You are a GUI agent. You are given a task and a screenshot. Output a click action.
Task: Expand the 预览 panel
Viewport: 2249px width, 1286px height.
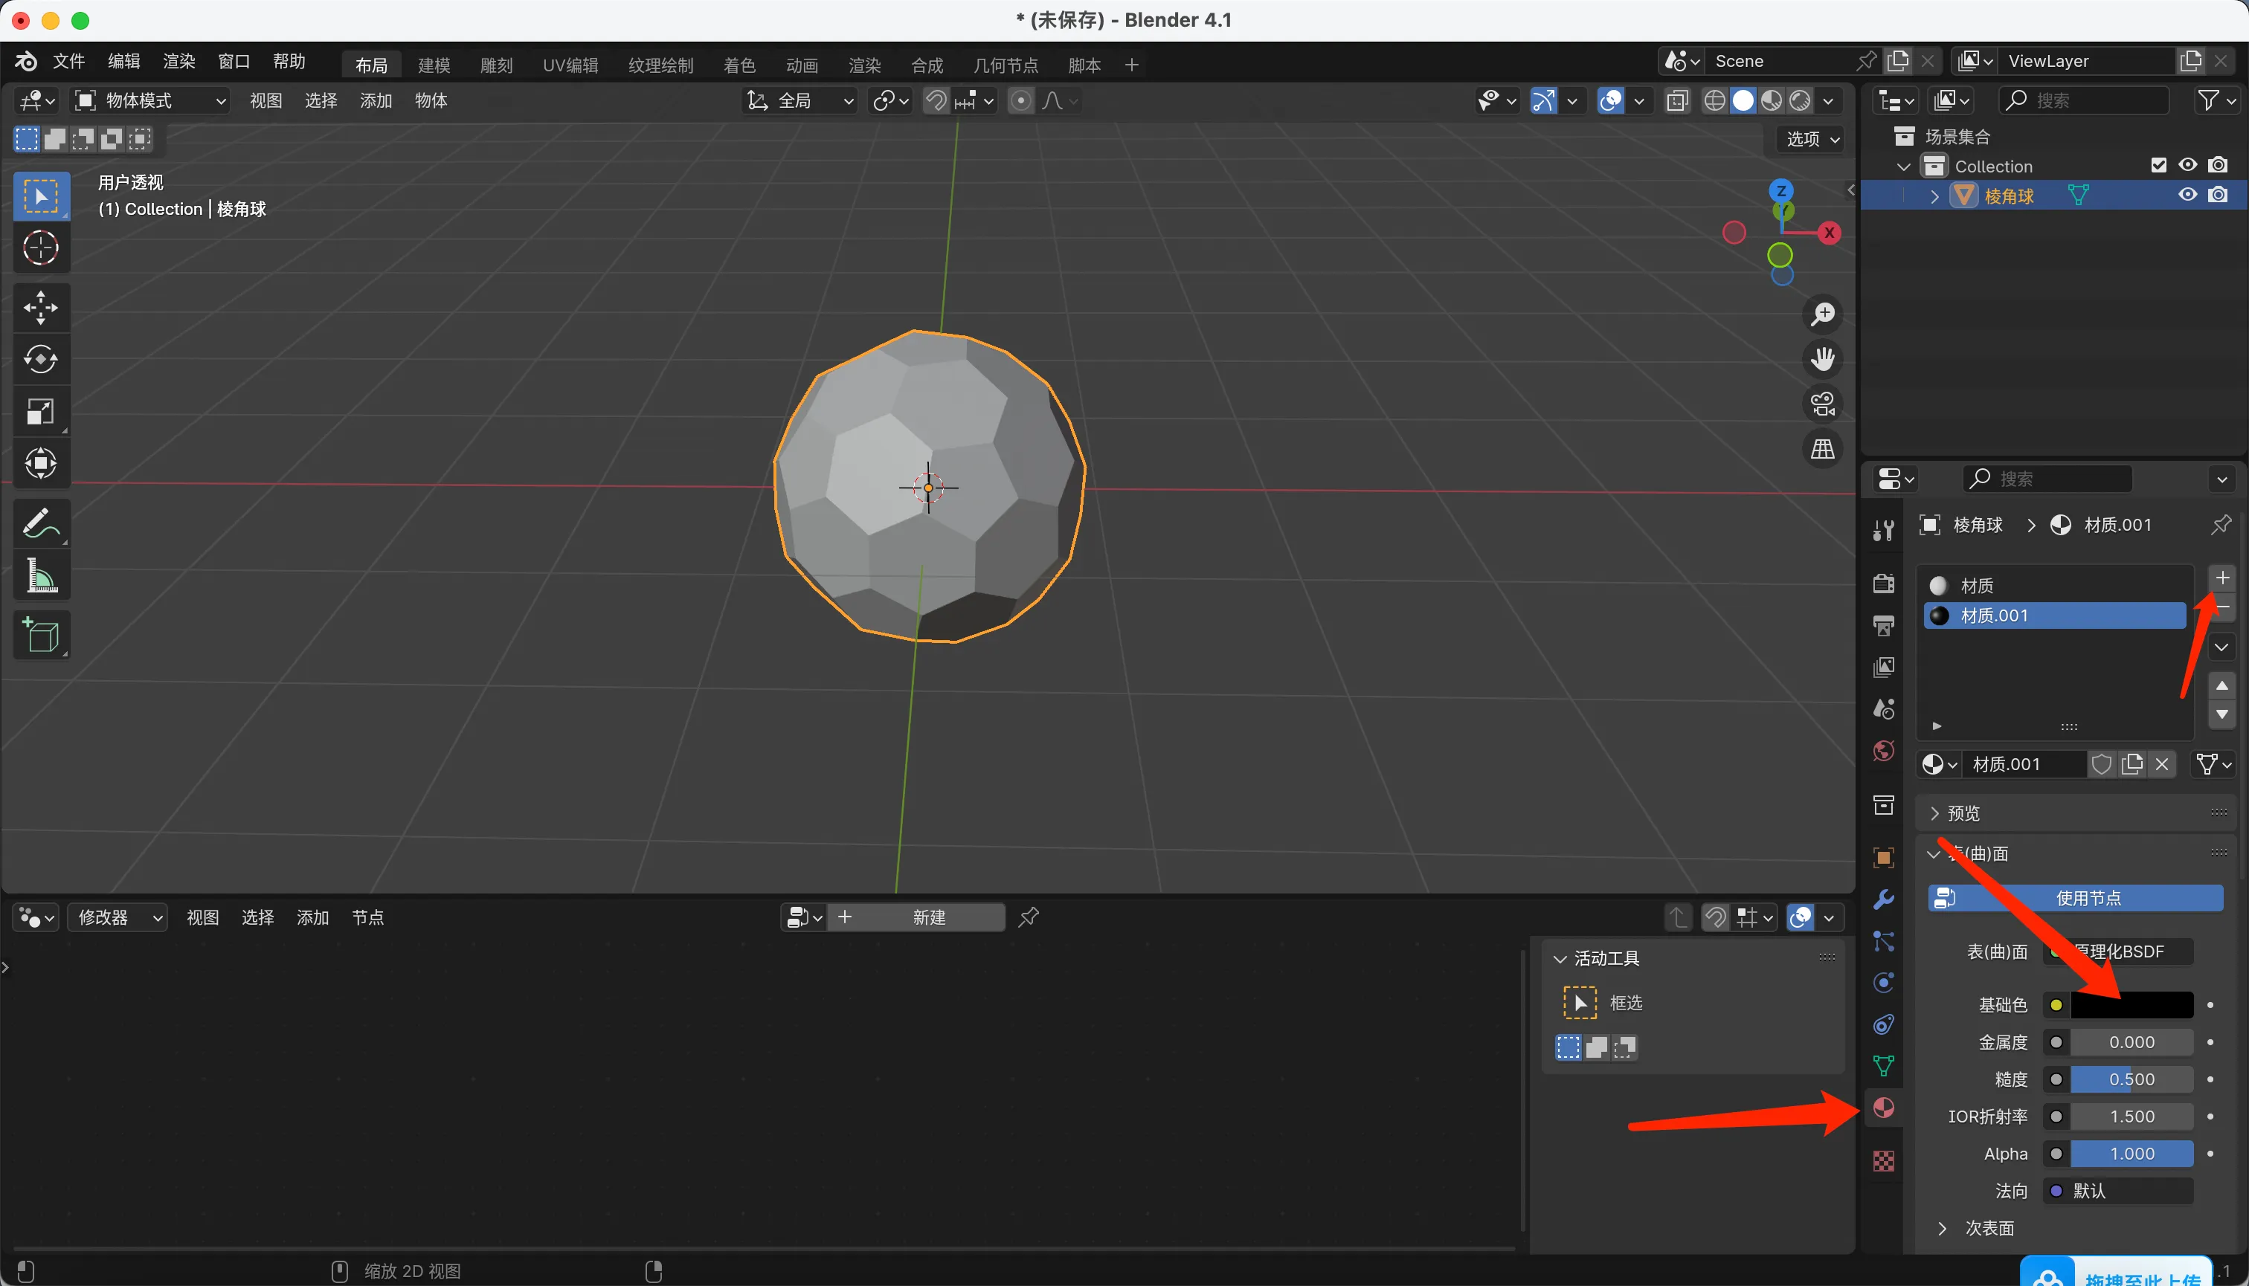[1963, 812]
